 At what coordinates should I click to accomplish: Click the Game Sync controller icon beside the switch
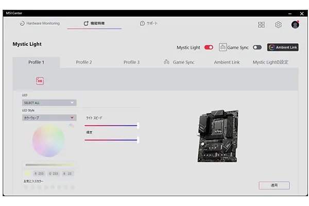pyautogui.click(x=222, y=47)
